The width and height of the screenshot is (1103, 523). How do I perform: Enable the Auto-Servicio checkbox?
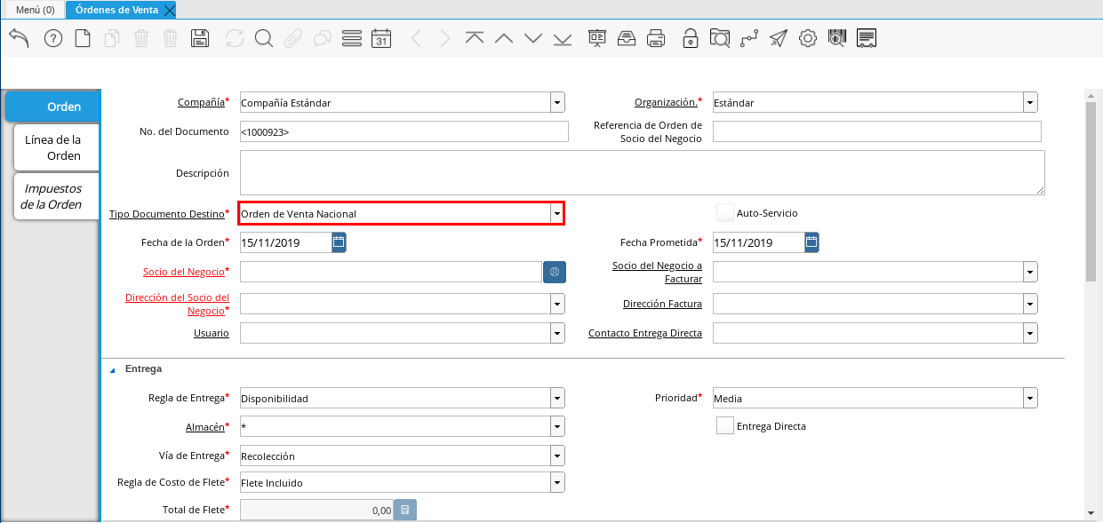[x=725, y=213]
